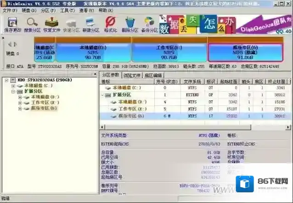Click the 卷标 column header
The image size is (293, 203).
pos(127,82)
